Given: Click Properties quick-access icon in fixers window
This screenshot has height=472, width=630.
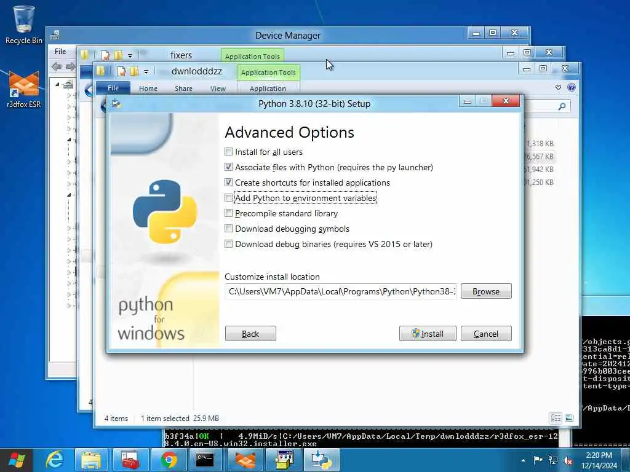Looking at the screenshot, I should (x=105, y=55).
